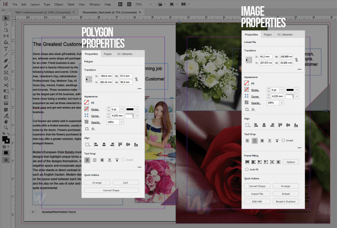Open CC Libraries tab in Image panel
The image size is (337, 228).
tap(285, 35)
